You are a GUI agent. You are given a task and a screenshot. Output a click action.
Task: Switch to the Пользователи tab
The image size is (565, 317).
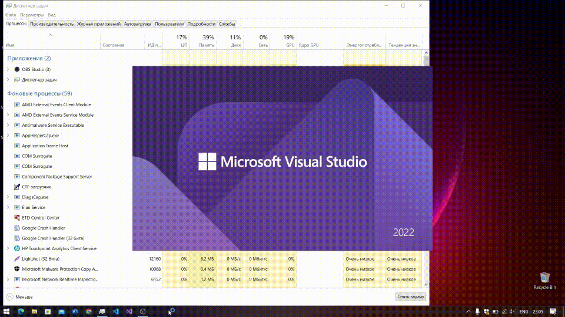tap(169, 24)
